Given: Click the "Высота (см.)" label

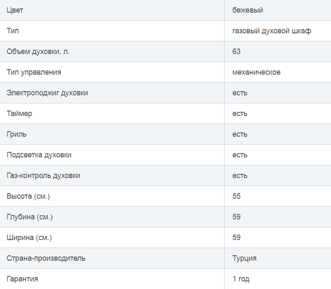Looking at the screenshot, I should pos(28,196).
